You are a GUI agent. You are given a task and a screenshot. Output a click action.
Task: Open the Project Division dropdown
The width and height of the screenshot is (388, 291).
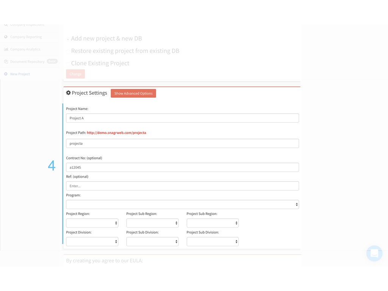[92, 241]
